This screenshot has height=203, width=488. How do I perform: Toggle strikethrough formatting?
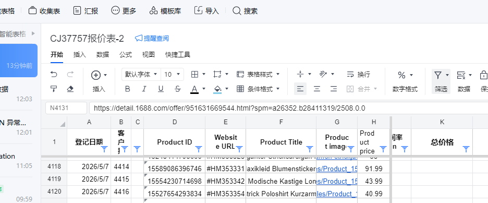[x=177, y=89]
